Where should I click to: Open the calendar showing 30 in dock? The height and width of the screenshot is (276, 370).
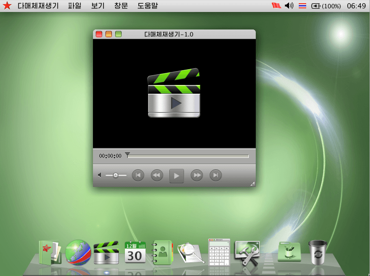pos(135,252)
